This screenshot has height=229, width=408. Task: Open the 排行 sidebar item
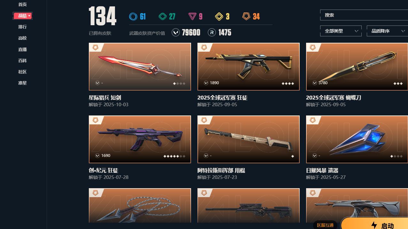tap(22, 27)
